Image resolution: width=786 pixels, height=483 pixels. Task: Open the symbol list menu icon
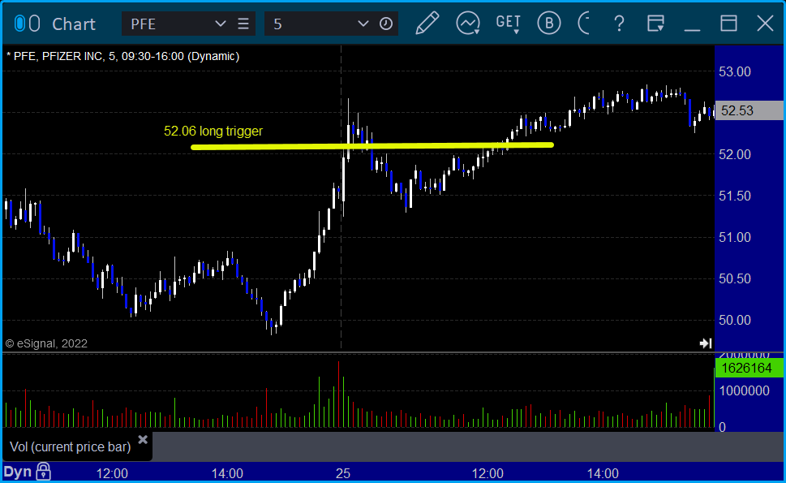pos(243,24)
